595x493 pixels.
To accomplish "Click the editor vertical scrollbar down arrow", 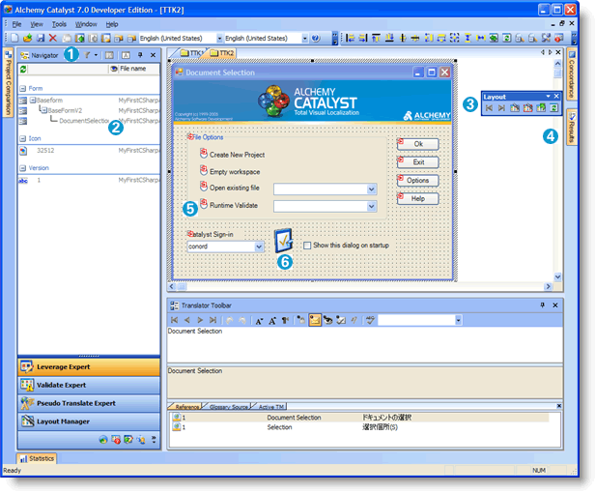I will coord(557,276).
